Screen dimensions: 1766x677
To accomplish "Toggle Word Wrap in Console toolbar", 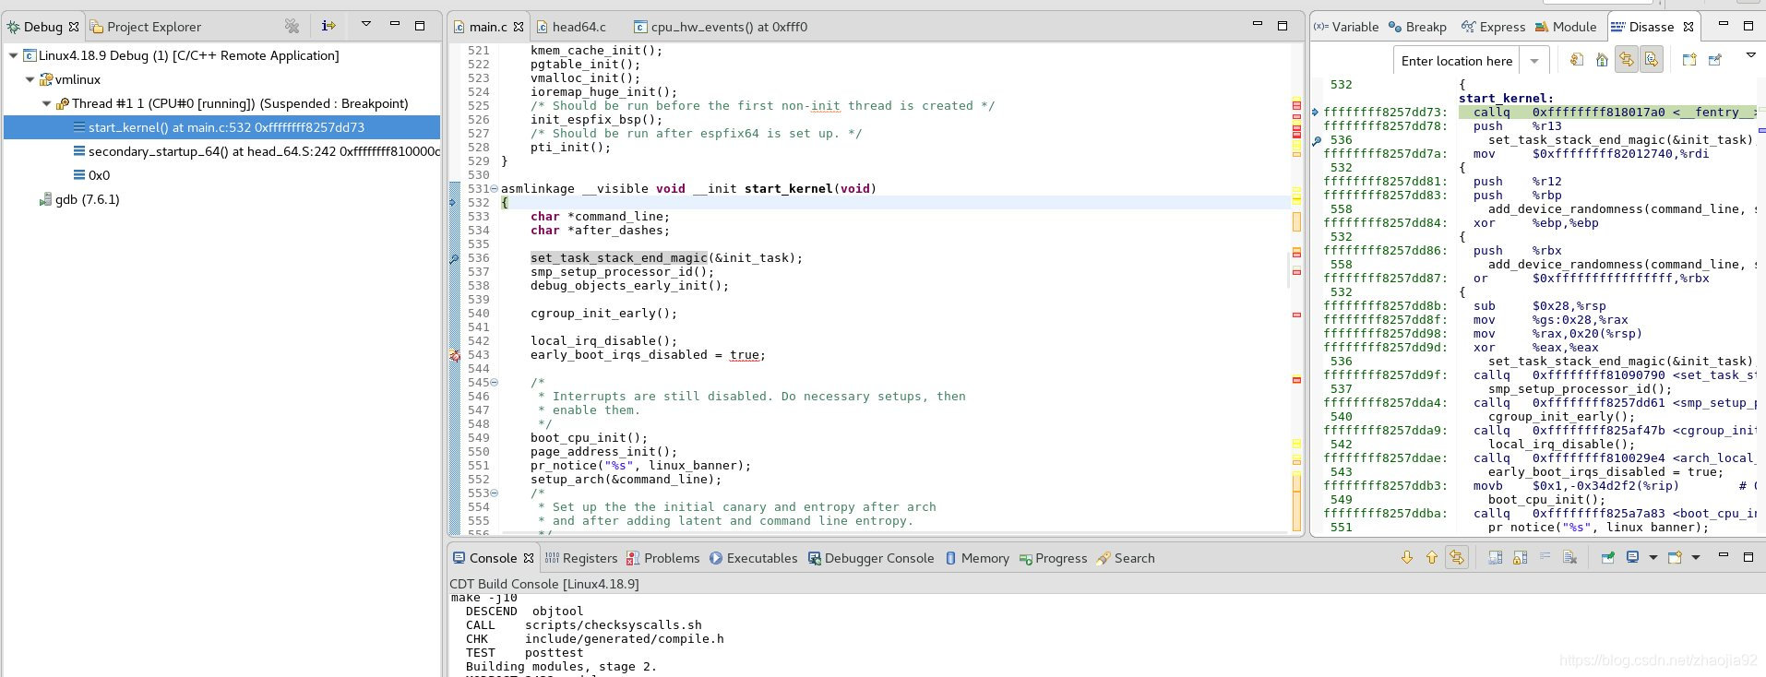I will (1545, 557).
